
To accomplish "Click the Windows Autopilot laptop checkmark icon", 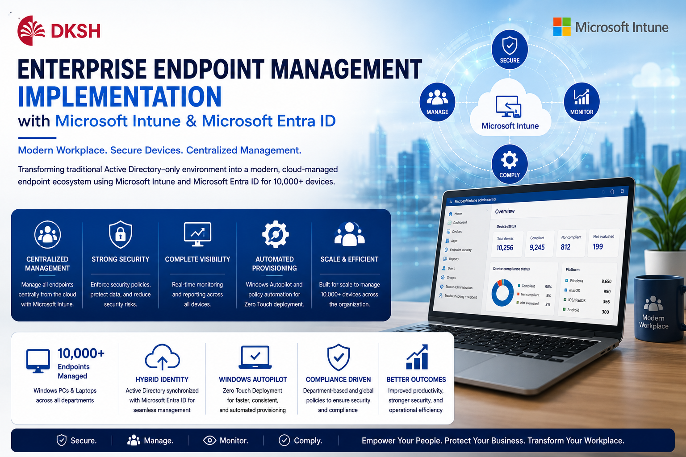I will pyautogui.click(x=255, y=357).
